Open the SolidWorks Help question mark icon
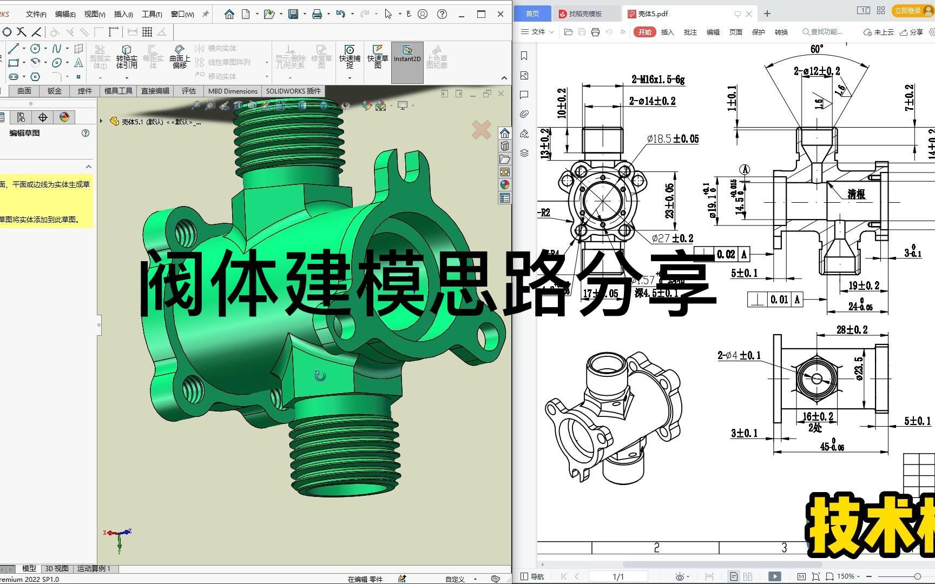Screen dimensions: 935x584 coord(442,14)
